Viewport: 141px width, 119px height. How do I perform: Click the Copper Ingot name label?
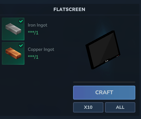click(41, 49)
